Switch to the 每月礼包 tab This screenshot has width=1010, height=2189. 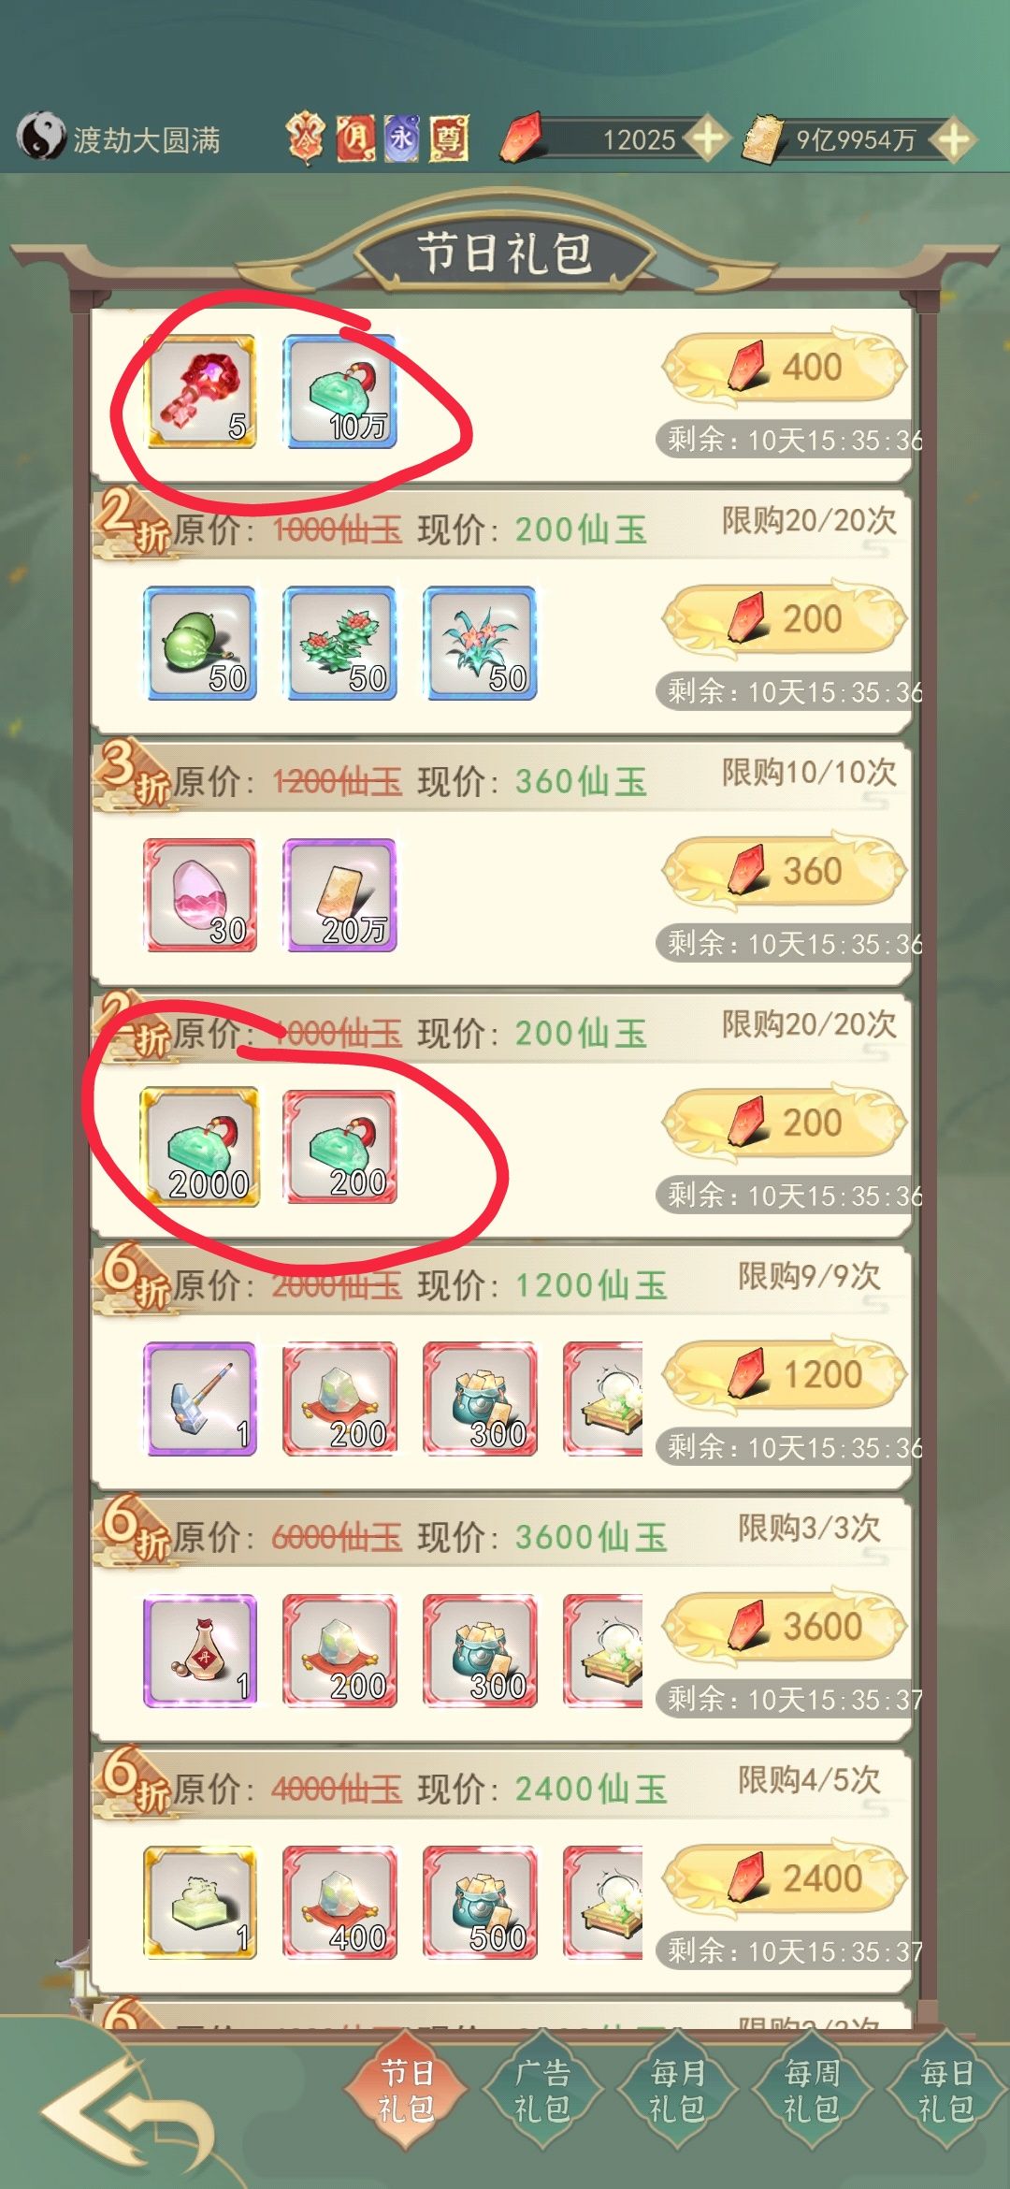tap(677, 2091)
